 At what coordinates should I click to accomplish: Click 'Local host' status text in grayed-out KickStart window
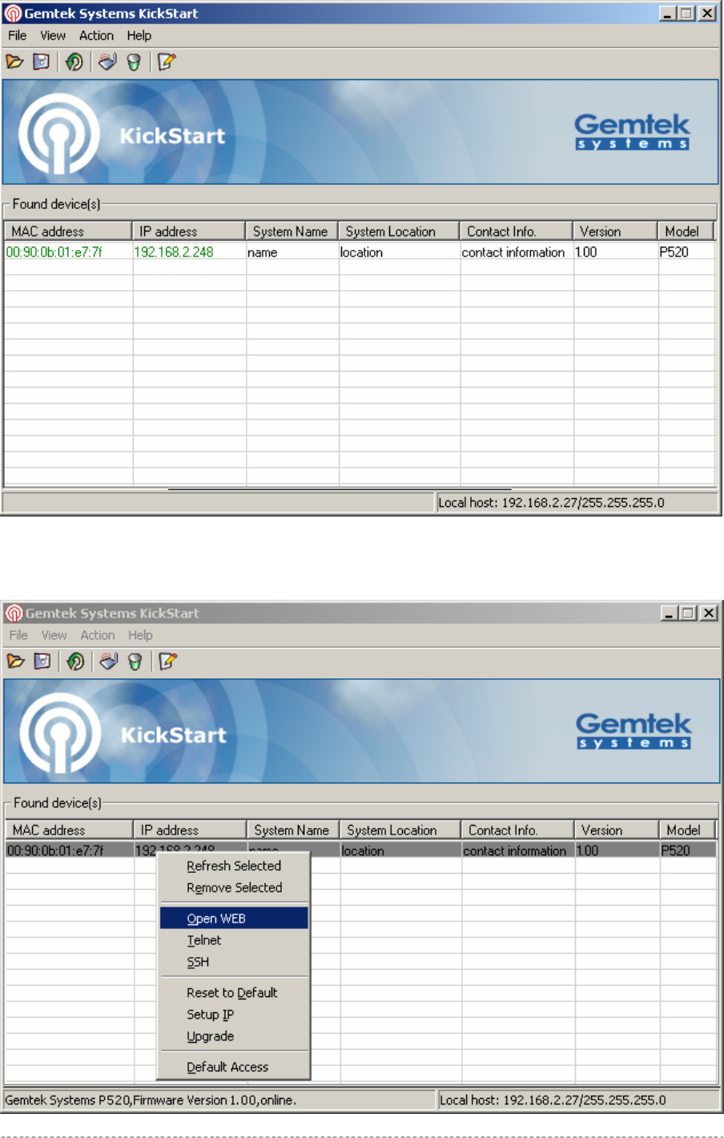(553, 1100)
